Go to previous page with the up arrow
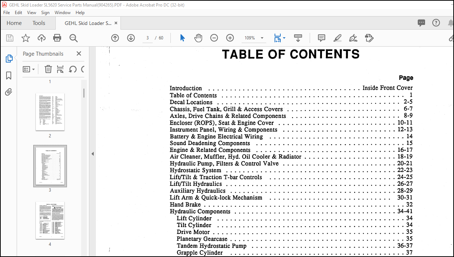454x257 pixels. (115, 38)
